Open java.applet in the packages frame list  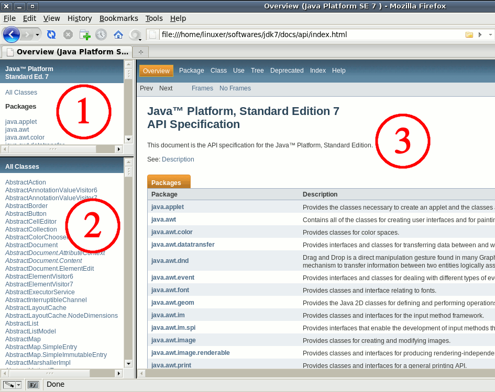tap(21, 122)
